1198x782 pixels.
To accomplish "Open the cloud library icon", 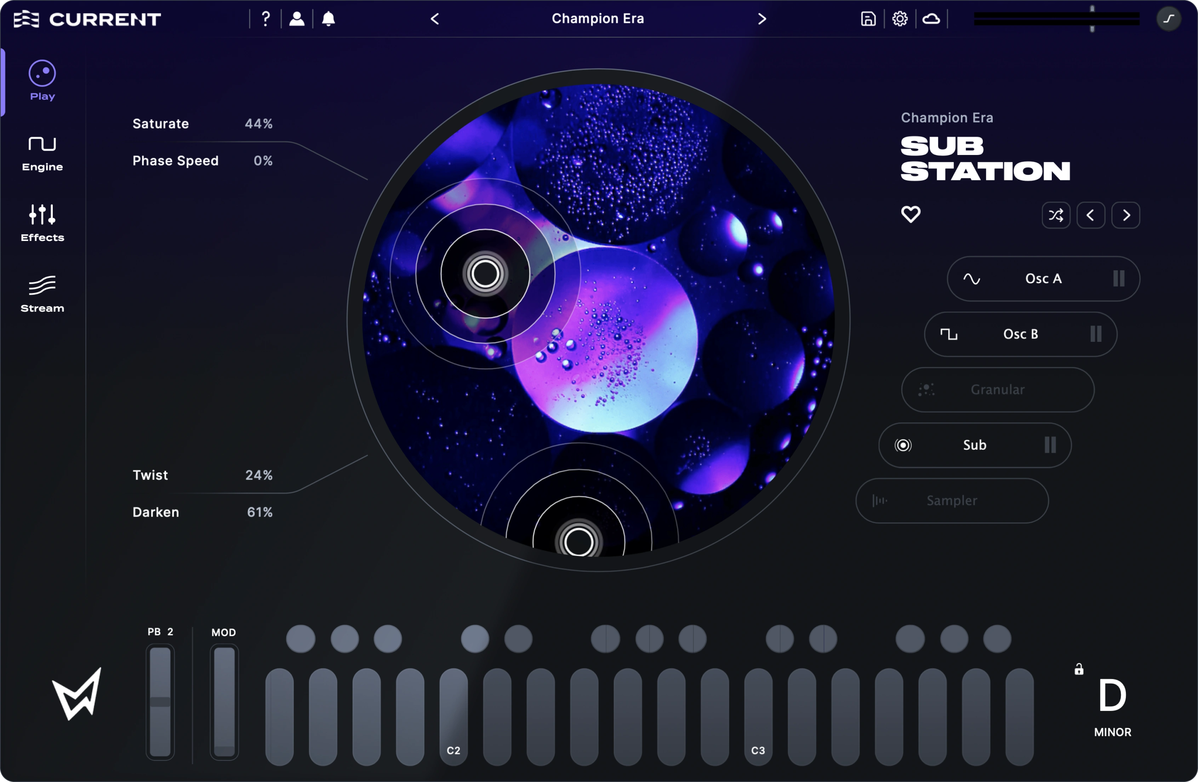I will 931,19.
